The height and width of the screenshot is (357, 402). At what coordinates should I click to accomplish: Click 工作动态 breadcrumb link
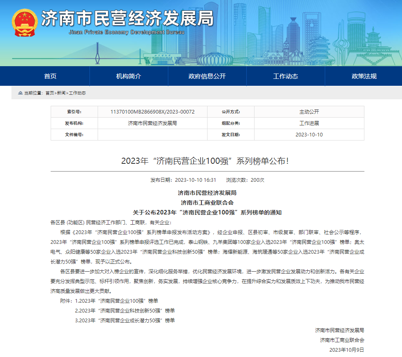[77, 93]
